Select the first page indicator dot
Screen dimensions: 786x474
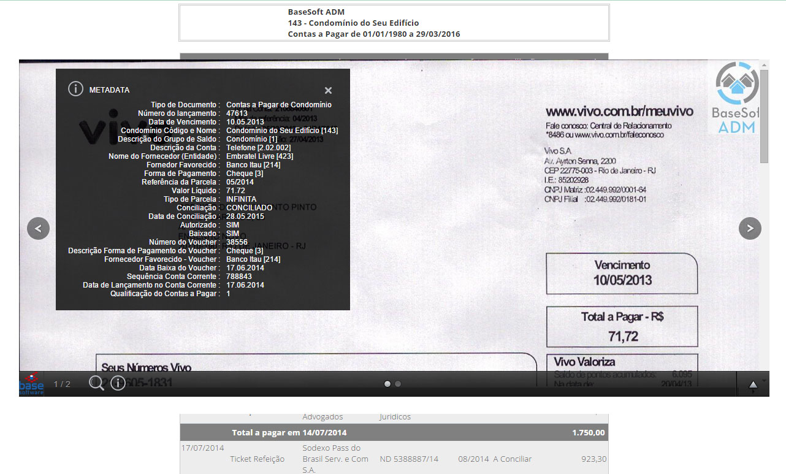click(387, 384)
